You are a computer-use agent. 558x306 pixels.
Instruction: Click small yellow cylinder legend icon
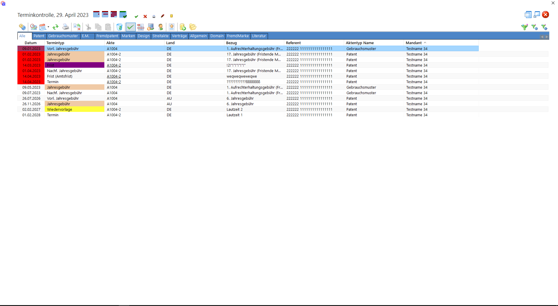pyautogui.click(x=171, y=16)
